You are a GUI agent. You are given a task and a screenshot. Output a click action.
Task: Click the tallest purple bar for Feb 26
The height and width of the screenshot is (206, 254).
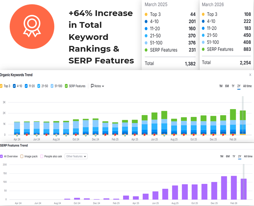click(x=234, y=187)
